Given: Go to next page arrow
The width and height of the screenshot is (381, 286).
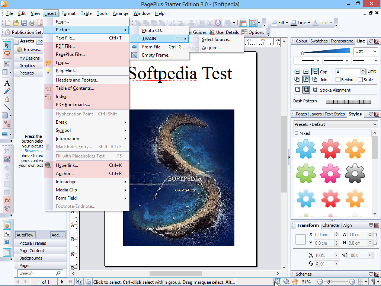Looking at the screenshot, I should [x=62, y=282].
